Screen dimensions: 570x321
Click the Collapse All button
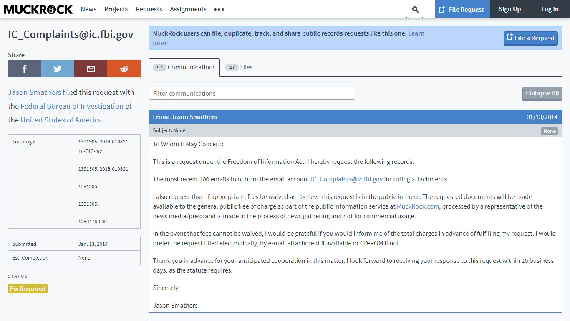point(542,93)
